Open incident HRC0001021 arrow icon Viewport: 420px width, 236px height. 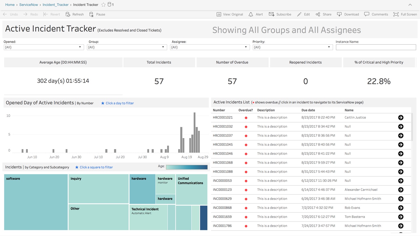(x=401, y=117)
